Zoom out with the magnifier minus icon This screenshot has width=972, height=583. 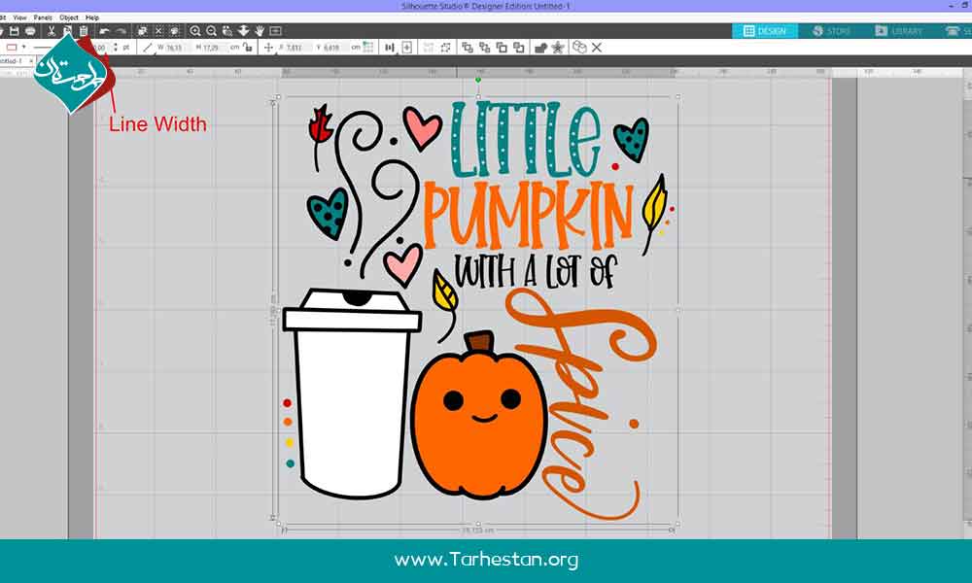tap(211, 31)
